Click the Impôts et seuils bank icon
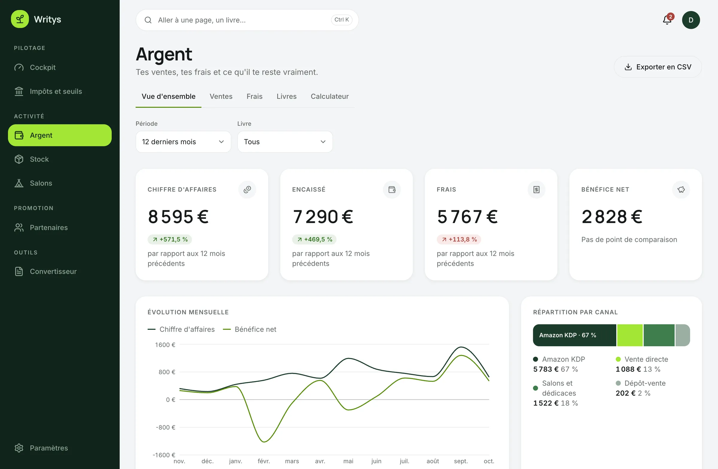The width and height of the screenshot is (718, 469). tap(19, 91)
